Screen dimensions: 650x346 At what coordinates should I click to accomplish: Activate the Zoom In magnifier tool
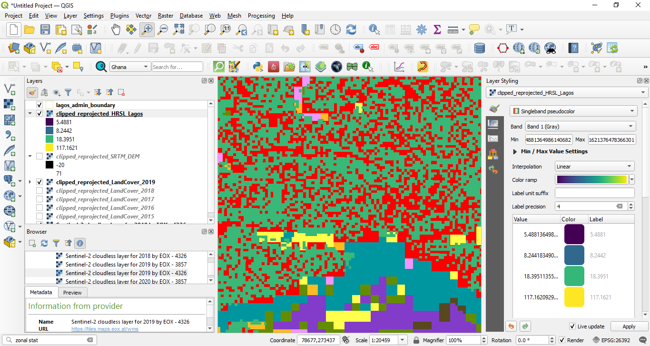[x=147, y=30]
